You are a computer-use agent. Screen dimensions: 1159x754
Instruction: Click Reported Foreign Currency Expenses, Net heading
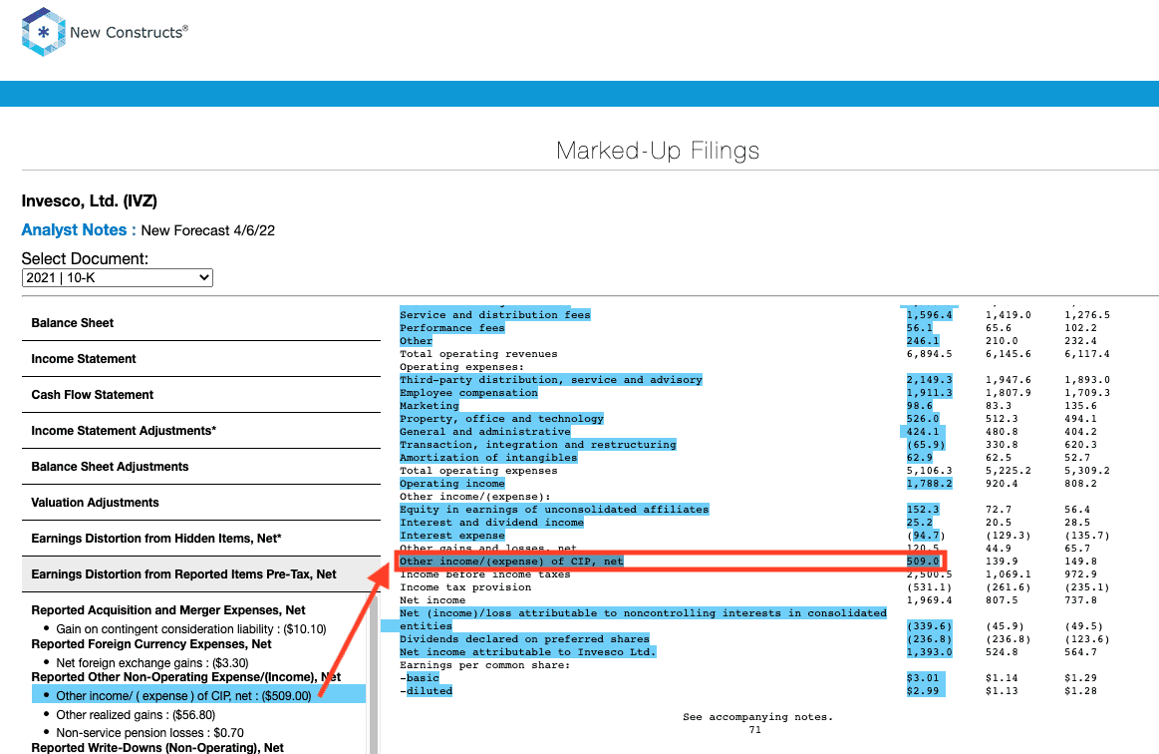coord(150,644)
